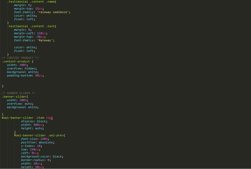Click the 'display: block;' line
This screenshot has width=251, height=169.
pyautogui.click(x=34, y=121)
